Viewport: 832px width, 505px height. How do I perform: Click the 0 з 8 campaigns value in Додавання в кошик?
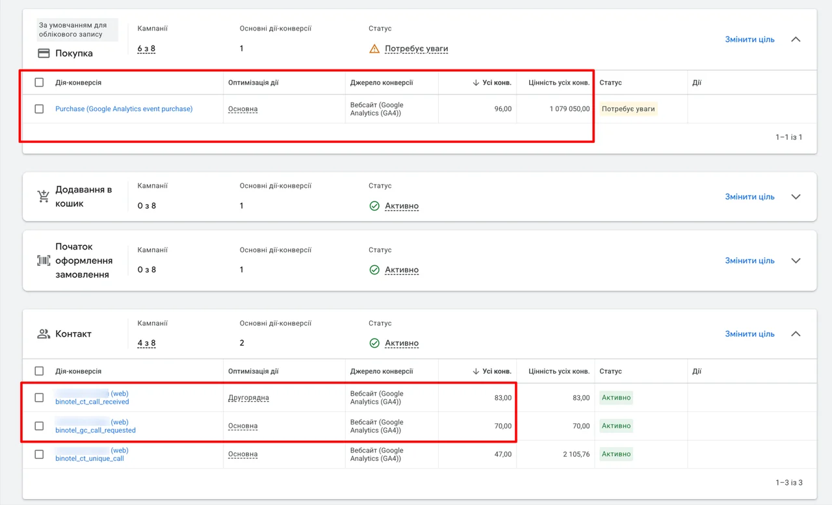tap(146, 206)
